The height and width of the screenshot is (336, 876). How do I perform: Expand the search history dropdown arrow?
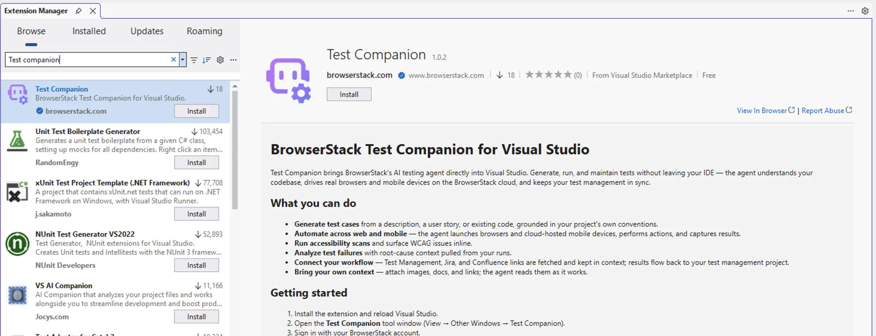point(182,59)
